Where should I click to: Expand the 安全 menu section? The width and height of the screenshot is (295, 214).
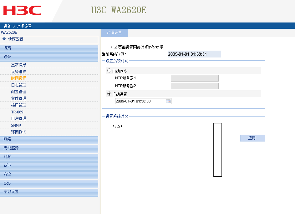point(49,175)
